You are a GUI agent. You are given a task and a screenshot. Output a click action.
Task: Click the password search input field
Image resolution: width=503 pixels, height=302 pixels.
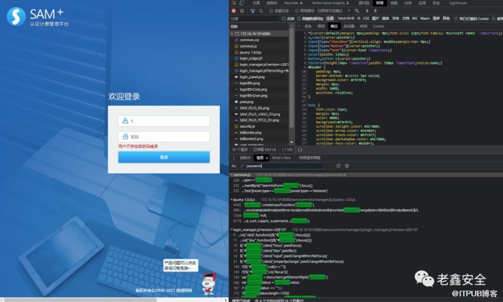[x=284, y=166]
